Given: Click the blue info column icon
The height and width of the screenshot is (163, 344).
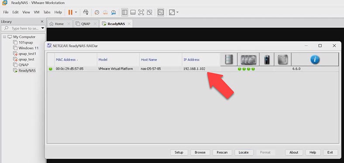Looking at the screenshot, I should 315,59.
